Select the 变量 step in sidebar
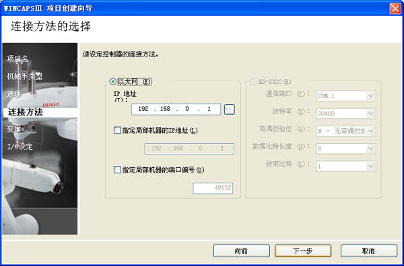The width and height of the screenshot is (404, 266). [14, 129]
